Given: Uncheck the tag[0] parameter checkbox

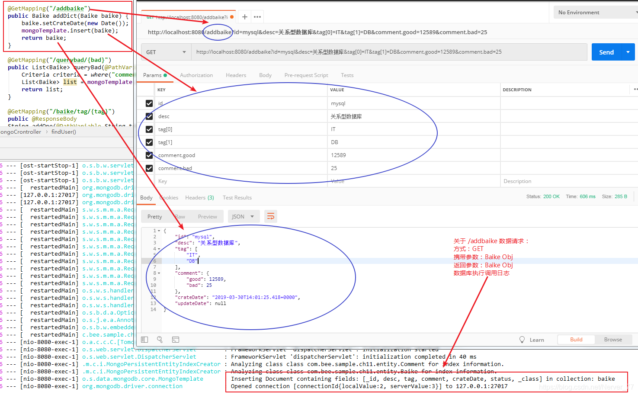Looking at the screenshot, I should tap(149, 129).
